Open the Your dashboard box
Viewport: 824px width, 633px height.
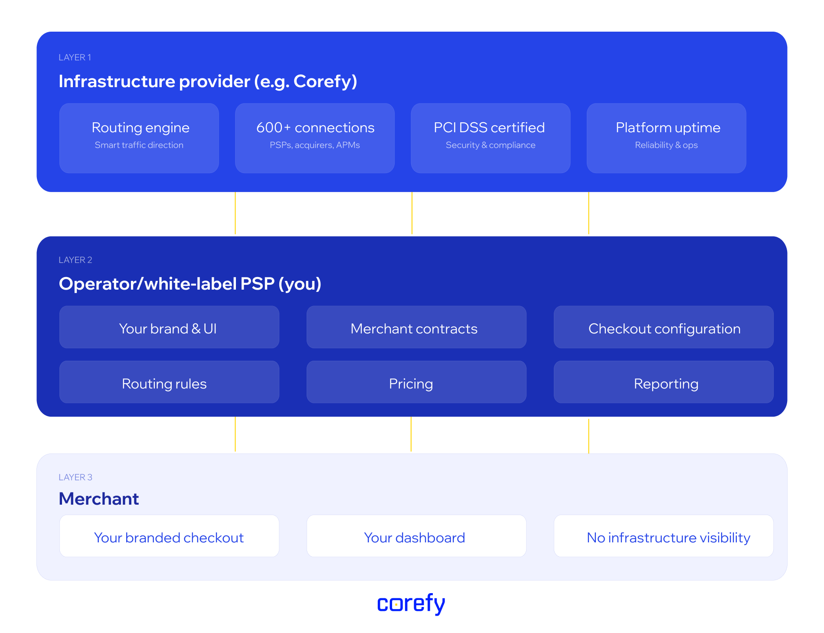click(416, 536)
